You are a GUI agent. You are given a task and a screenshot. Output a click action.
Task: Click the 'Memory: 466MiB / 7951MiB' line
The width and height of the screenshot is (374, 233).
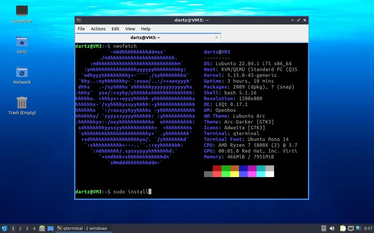coord(239,157)
